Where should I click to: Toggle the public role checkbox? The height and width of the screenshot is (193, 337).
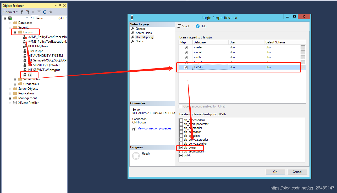181,155
